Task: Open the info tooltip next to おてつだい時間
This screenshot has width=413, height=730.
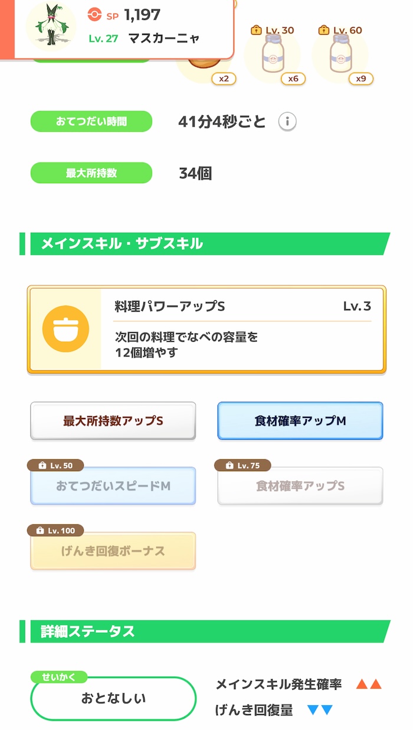Action: click(x=287, y=121)
